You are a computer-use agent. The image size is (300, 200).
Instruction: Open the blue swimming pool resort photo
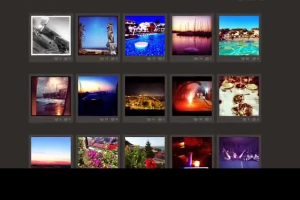click(x=145, y=35)
